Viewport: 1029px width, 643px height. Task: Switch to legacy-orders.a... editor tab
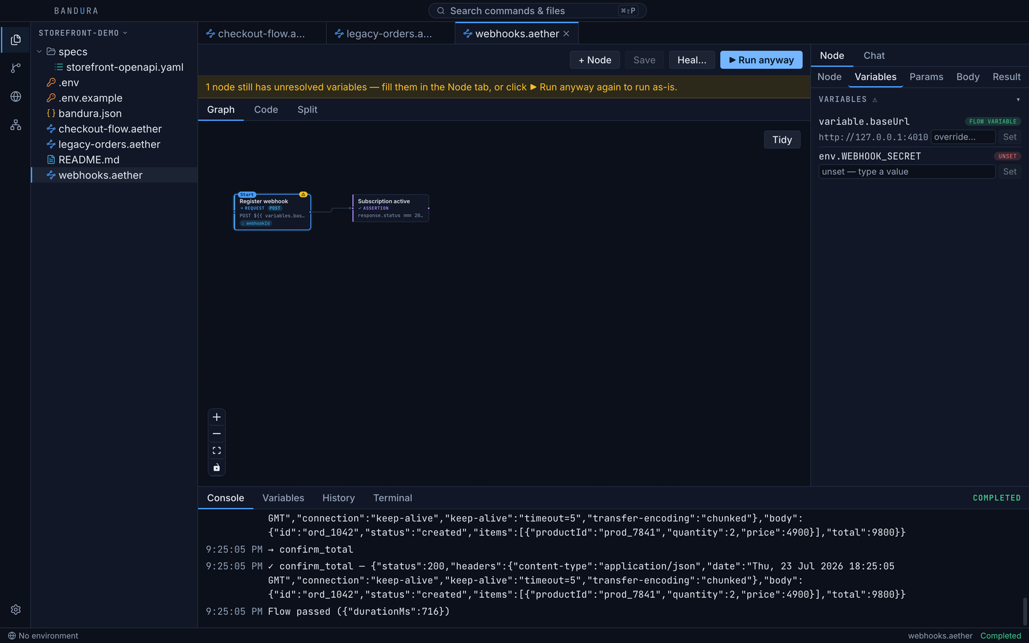point(390,33)
